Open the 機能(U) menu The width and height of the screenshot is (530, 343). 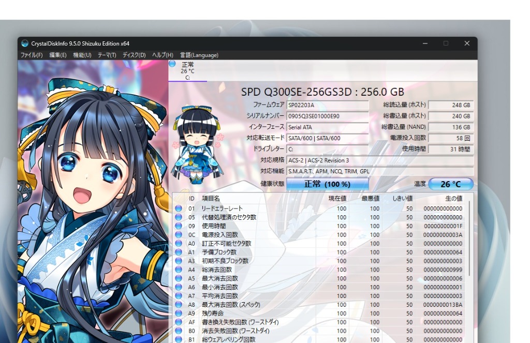[82, 55]
